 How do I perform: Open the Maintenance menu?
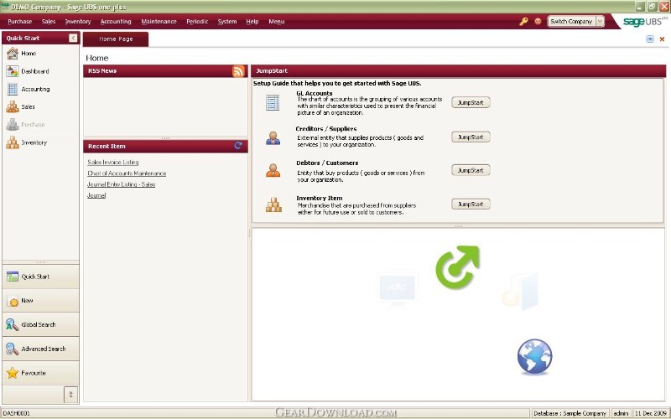pos(159,22)
